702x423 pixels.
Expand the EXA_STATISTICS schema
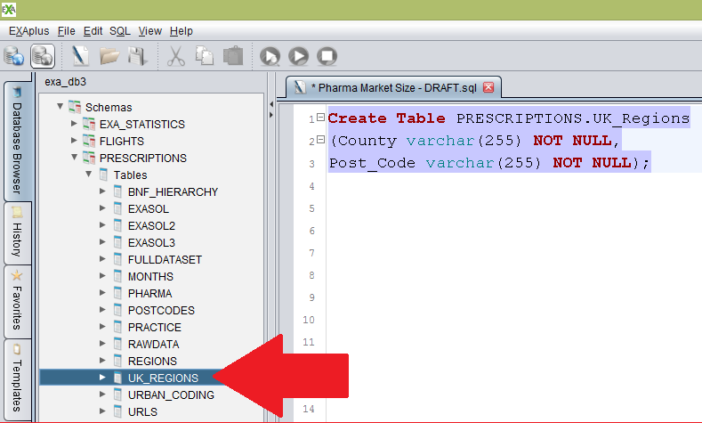(x=74, y=123)
